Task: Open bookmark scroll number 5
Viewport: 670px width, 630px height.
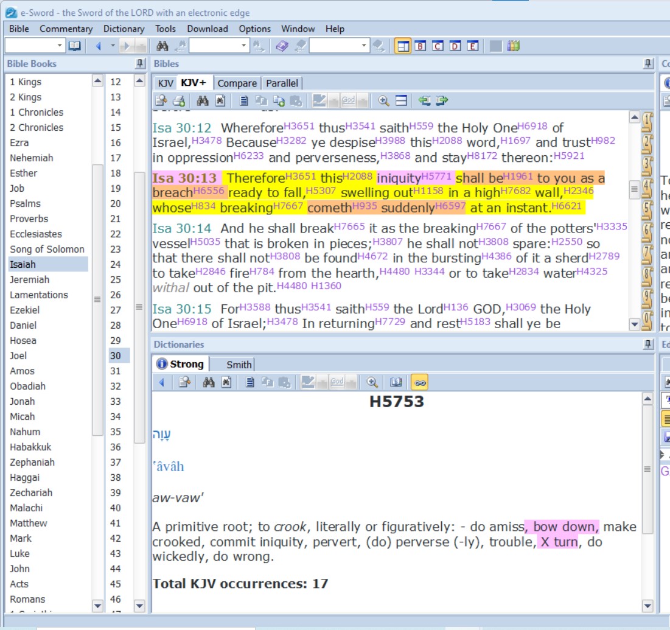Action: click(x=647, y=210)
